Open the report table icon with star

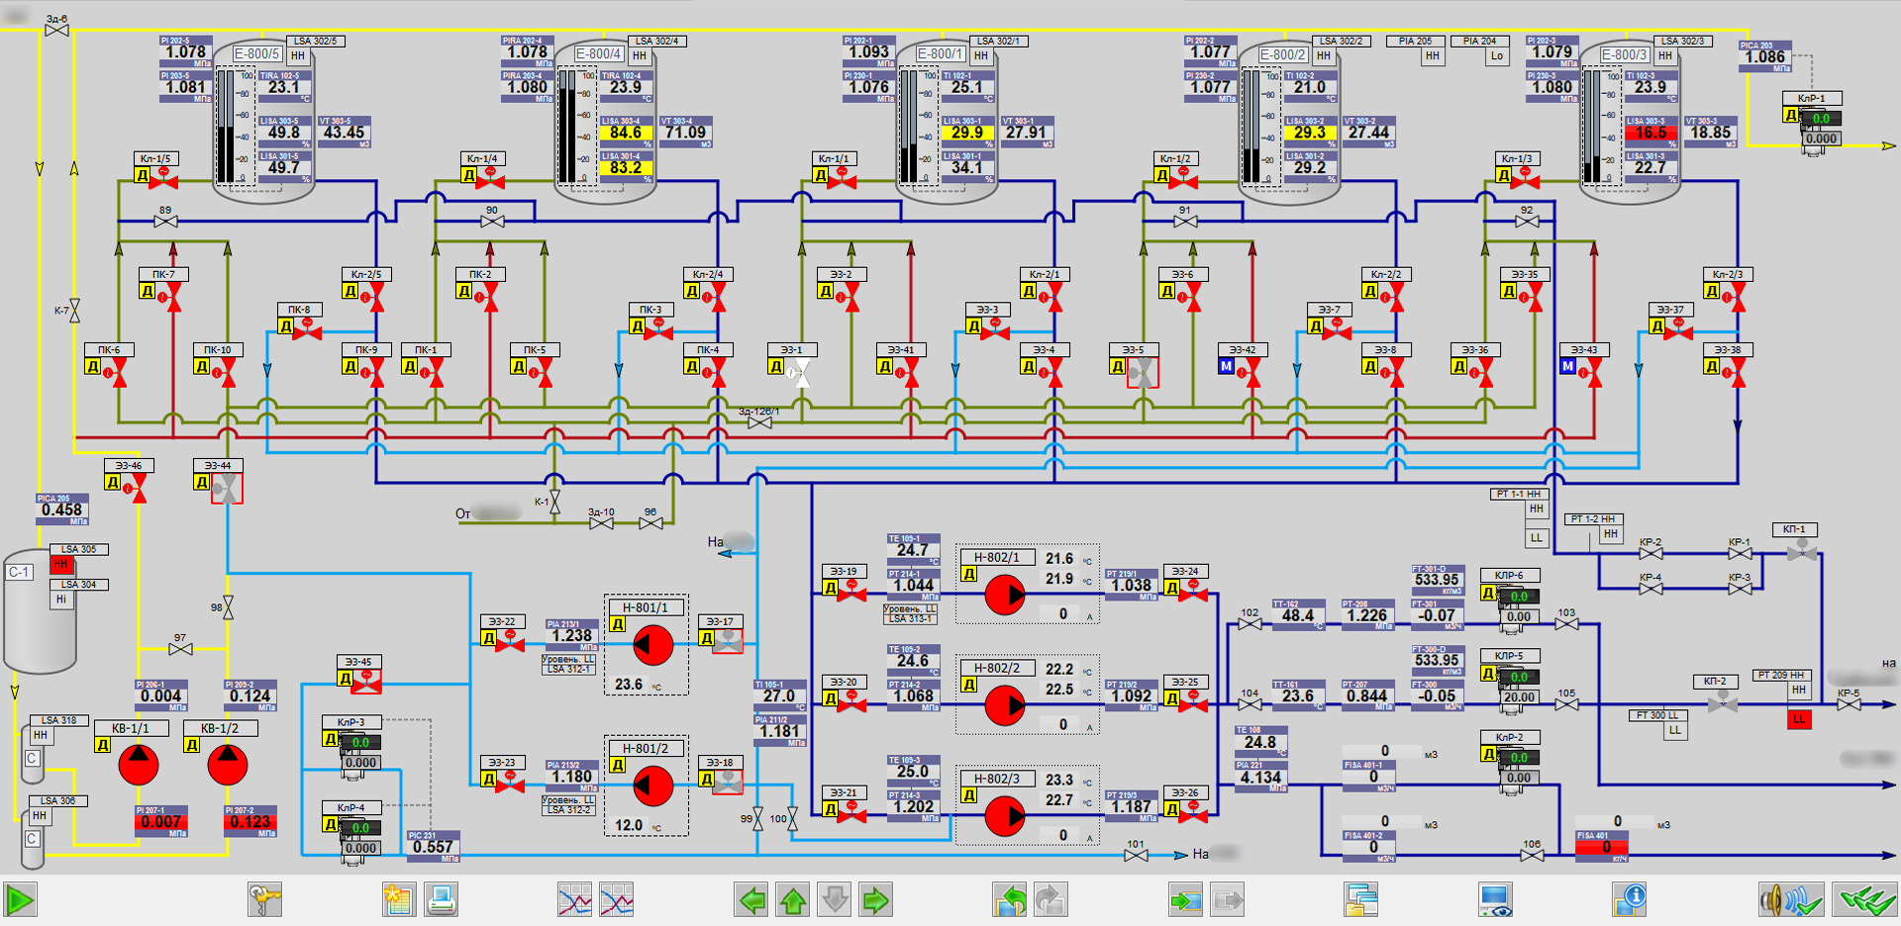click(398, 900)
